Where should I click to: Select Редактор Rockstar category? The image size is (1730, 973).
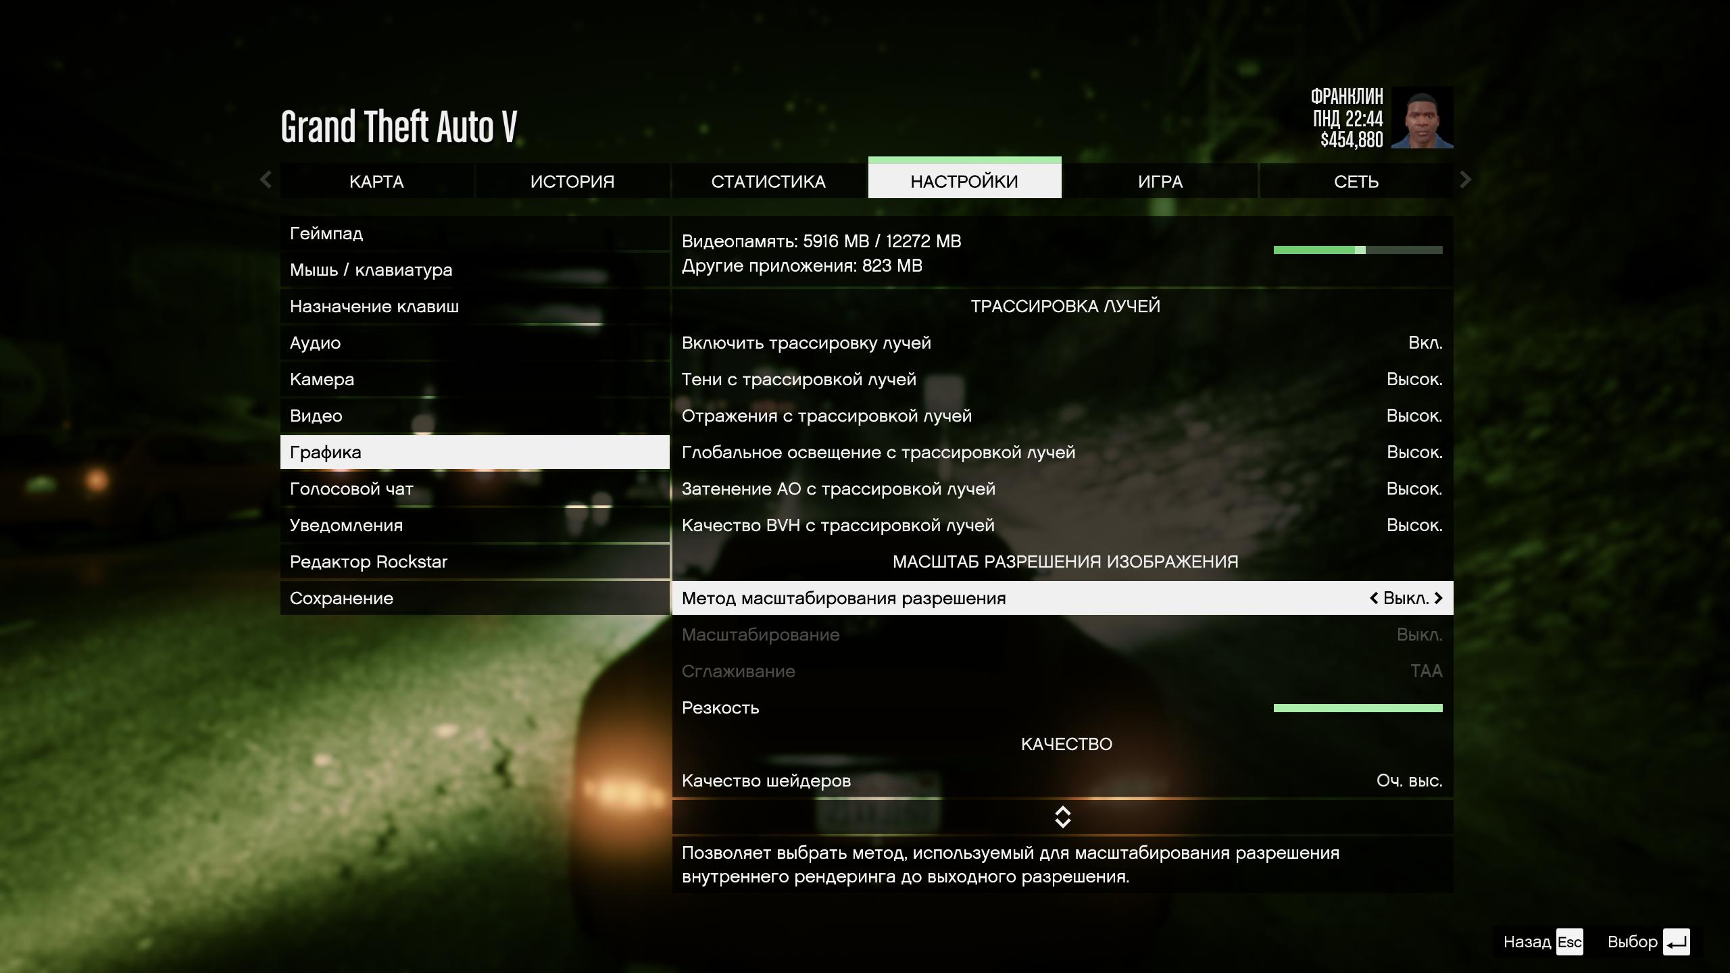[475, 562]
